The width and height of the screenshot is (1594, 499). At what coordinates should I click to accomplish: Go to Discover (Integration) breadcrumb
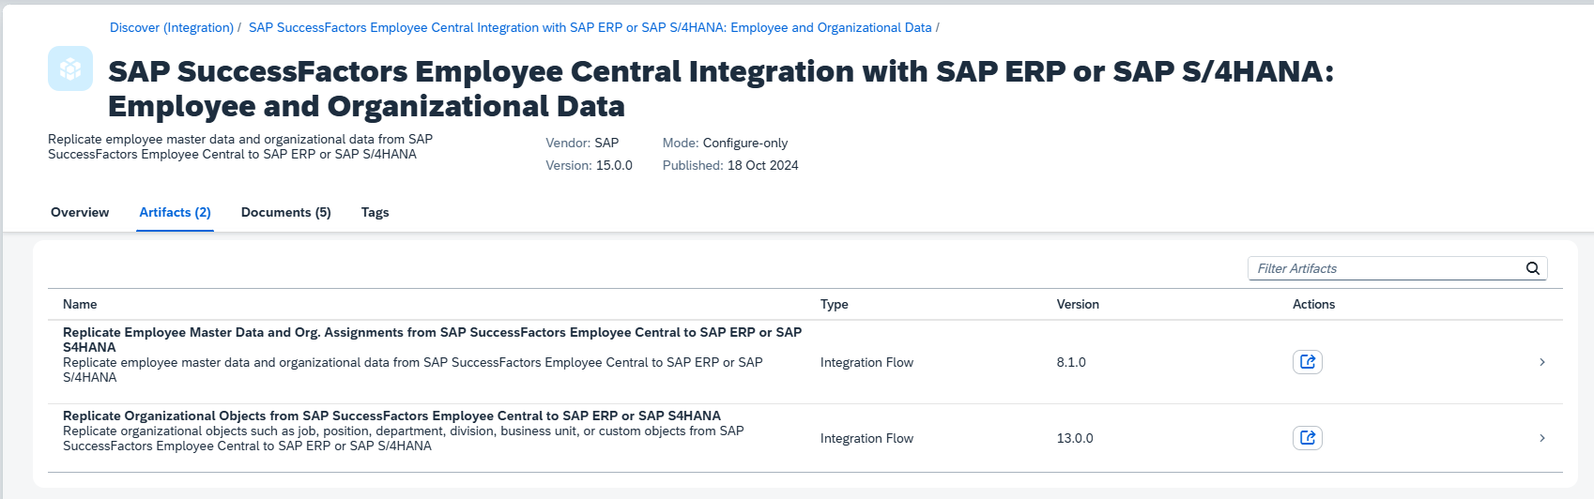(x=172, y=27)
